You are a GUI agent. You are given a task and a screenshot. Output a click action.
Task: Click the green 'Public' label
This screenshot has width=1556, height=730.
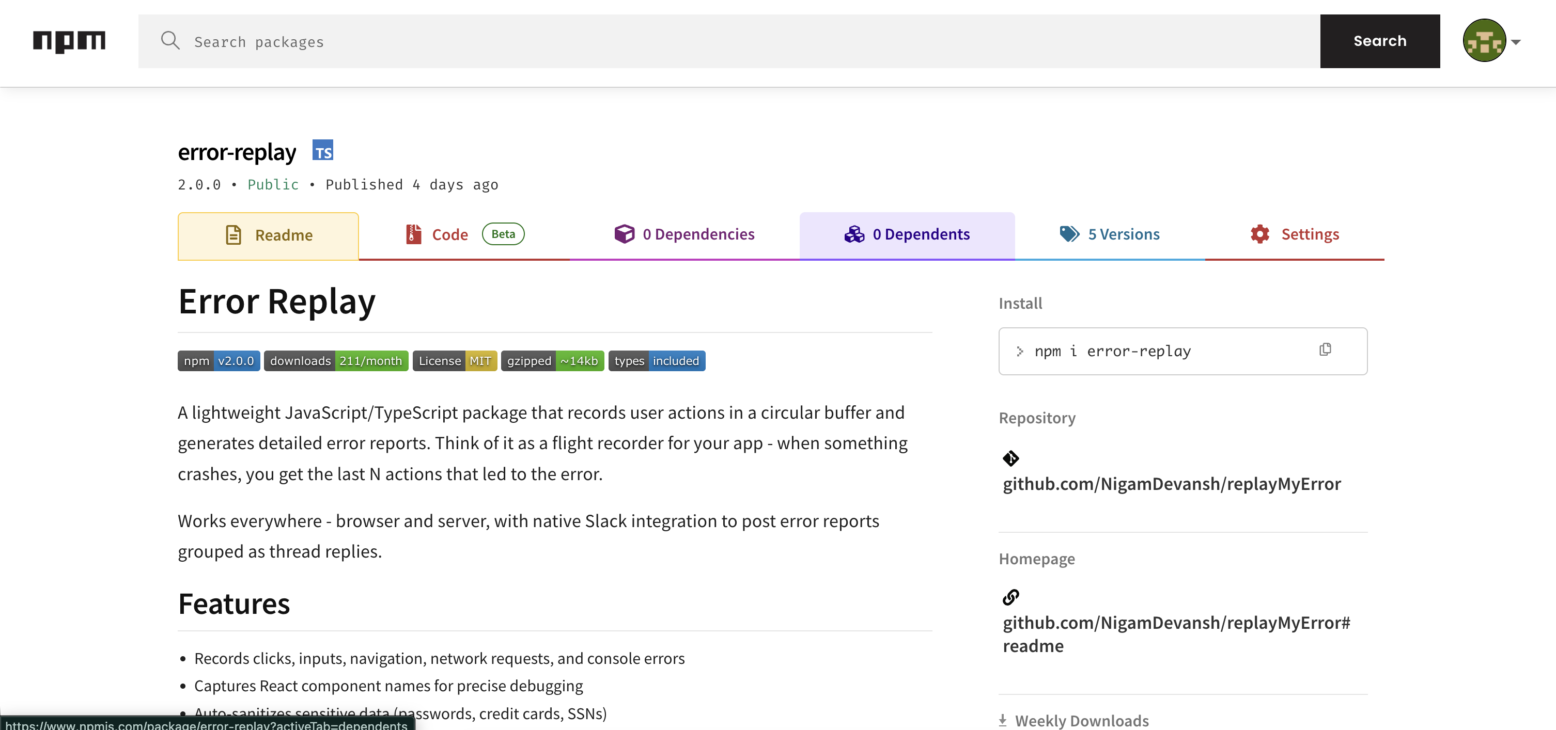273,185
